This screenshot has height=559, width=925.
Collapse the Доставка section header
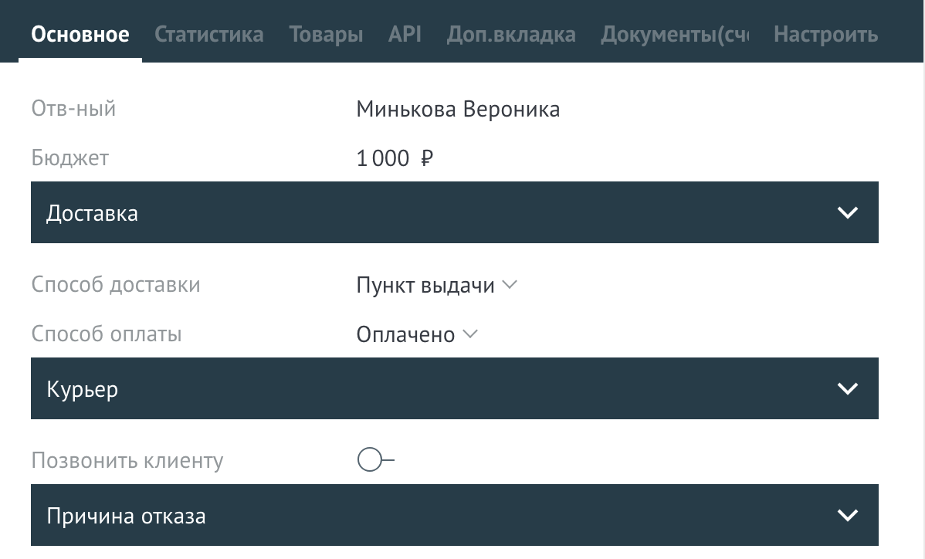[456, 212]
